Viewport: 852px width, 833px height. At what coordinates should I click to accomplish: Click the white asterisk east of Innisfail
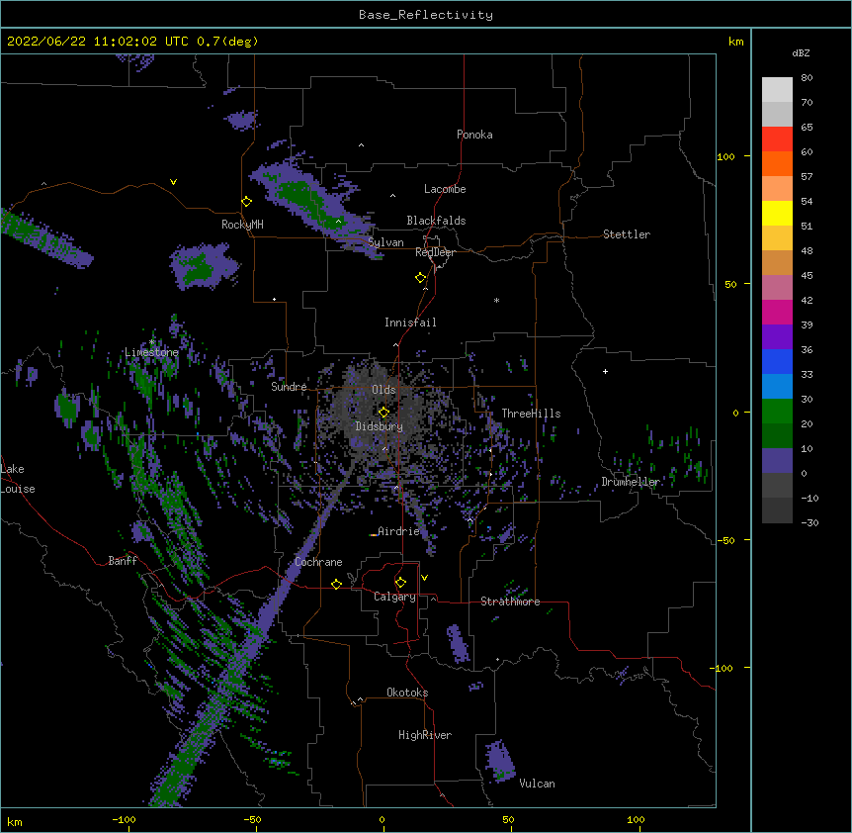(x=496, y=301)
